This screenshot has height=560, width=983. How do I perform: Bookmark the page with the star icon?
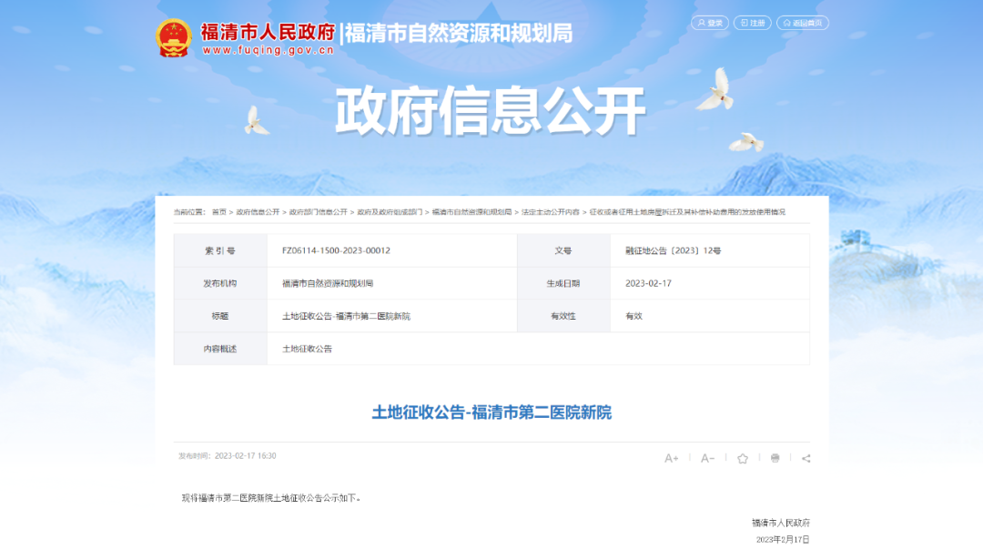[743, 458]
